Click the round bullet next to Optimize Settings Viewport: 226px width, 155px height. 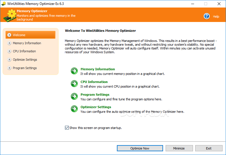tap(9, 60)
